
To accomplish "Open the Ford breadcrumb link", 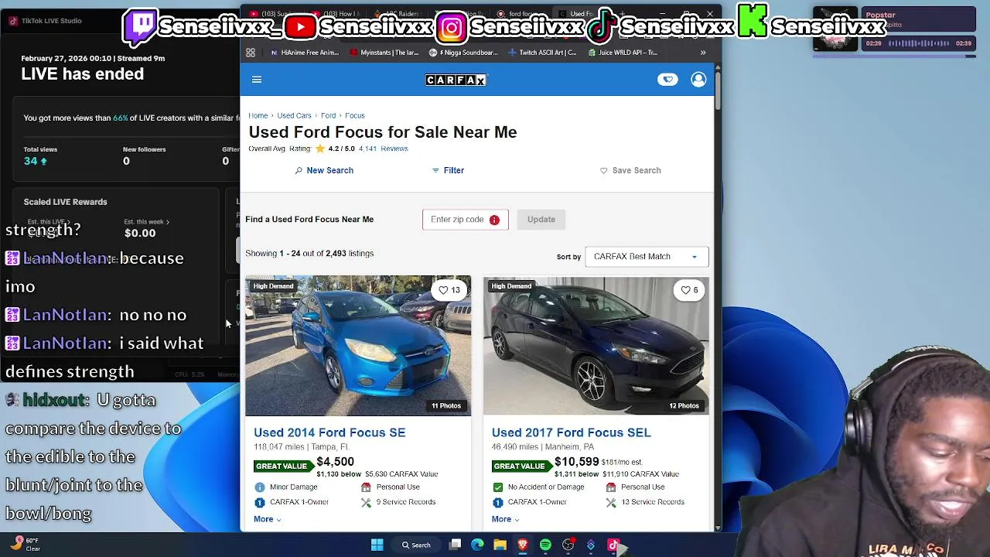I will click(328, 115).
